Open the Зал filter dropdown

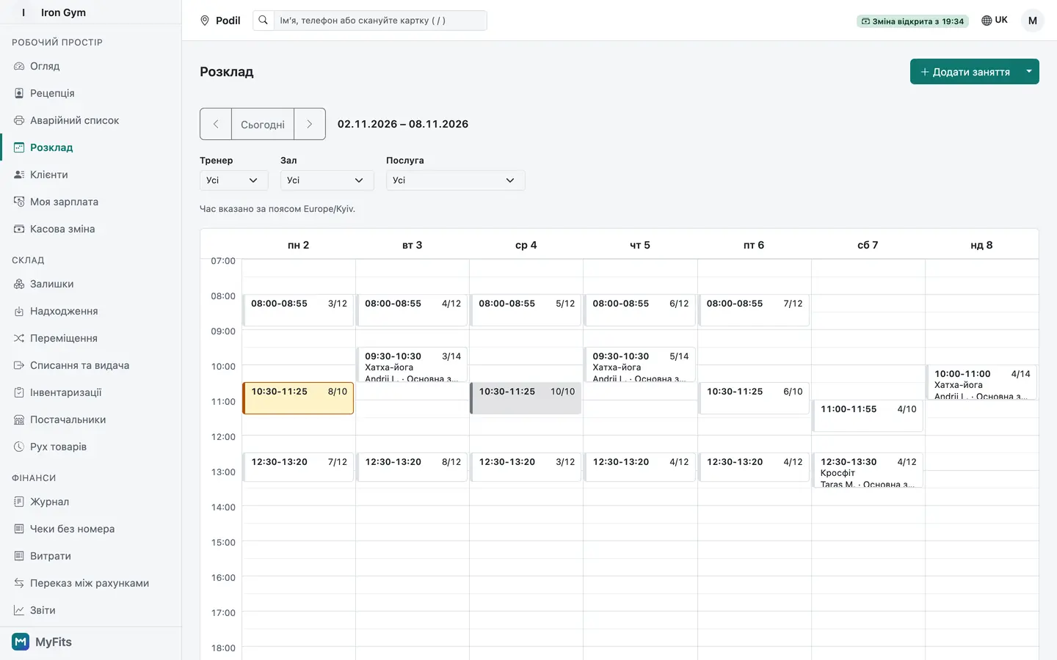(x=327, y=180)
